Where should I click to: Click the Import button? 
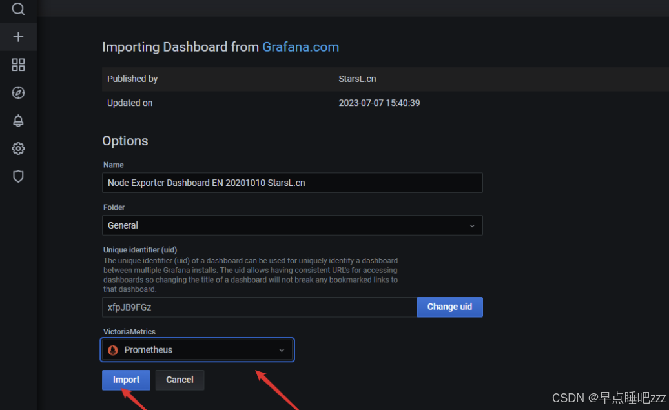tap(126, 380)
